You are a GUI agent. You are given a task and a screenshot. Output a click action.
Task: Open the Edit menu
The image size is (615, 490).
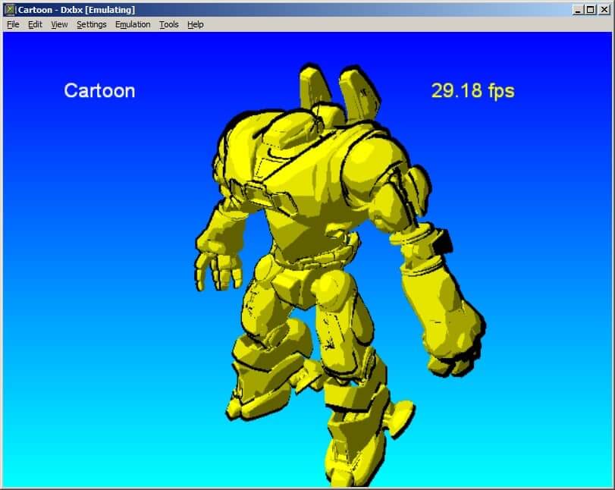(35, 24)
